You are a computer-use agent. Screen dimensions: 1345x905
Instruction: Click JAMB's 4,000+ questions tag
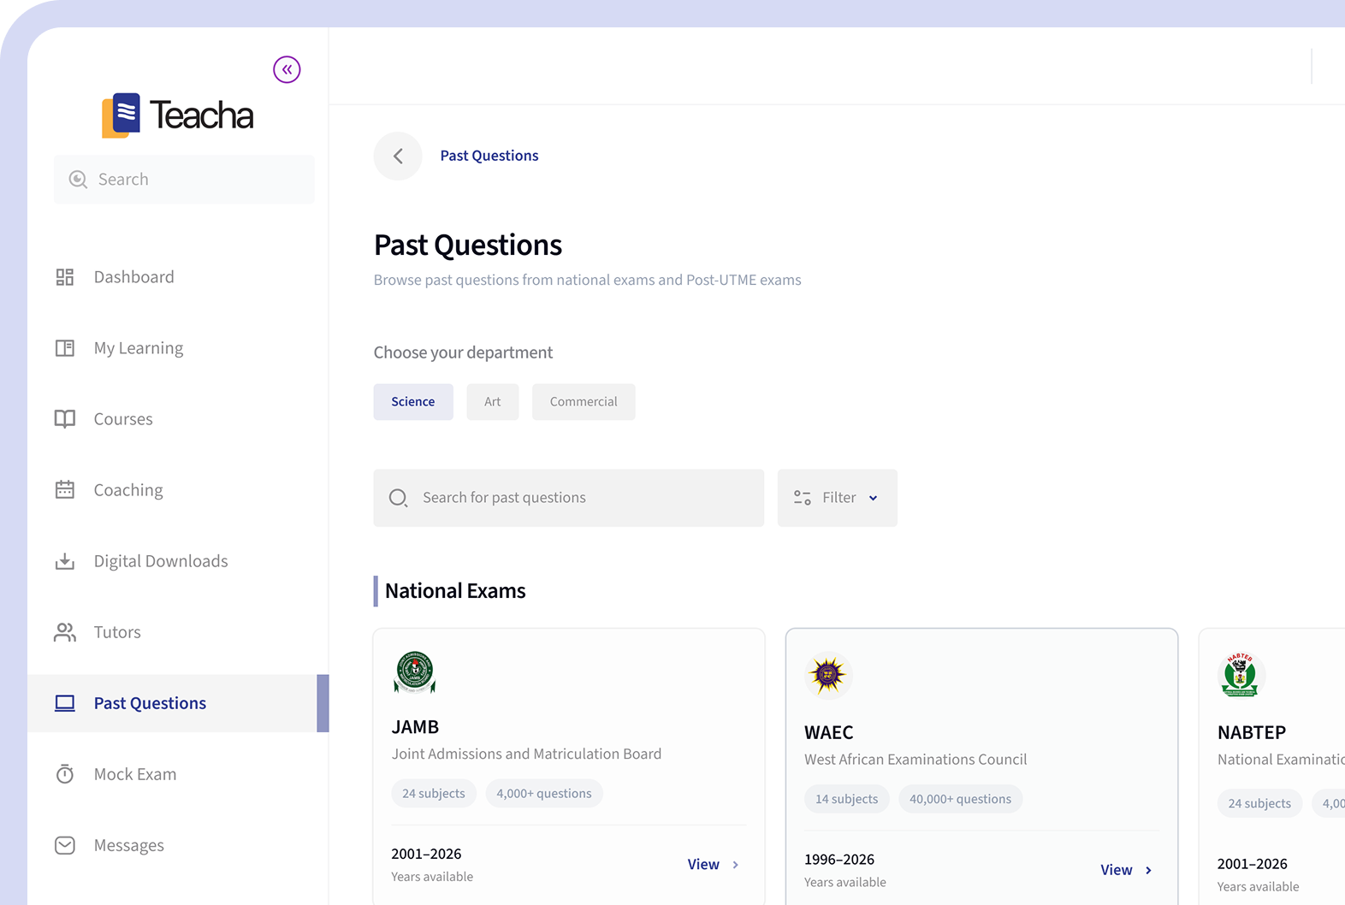coord(544,794)
